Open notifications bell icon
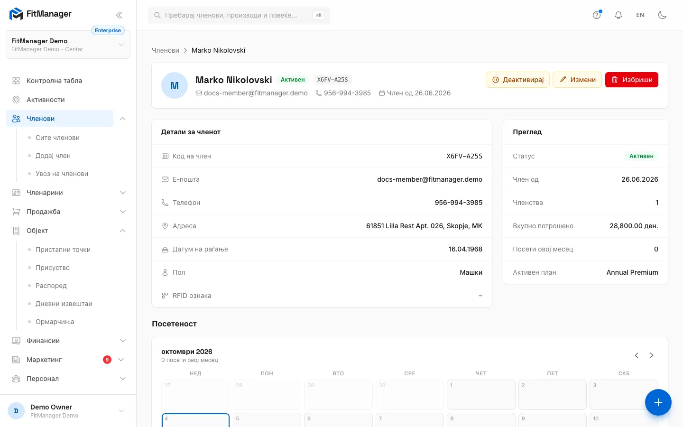The image size is (683, 427). [x=618, y=15]
